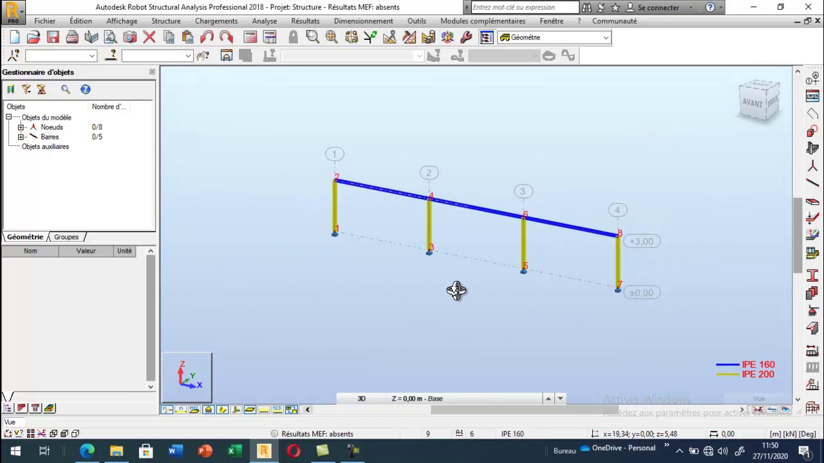
Task: Click the Undo red arrow
Action: point(207,37)
